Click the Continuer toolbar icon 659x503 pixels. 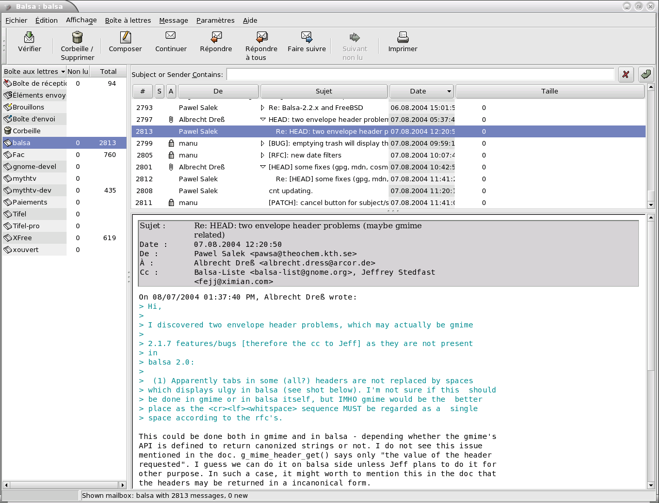[171, 36]
